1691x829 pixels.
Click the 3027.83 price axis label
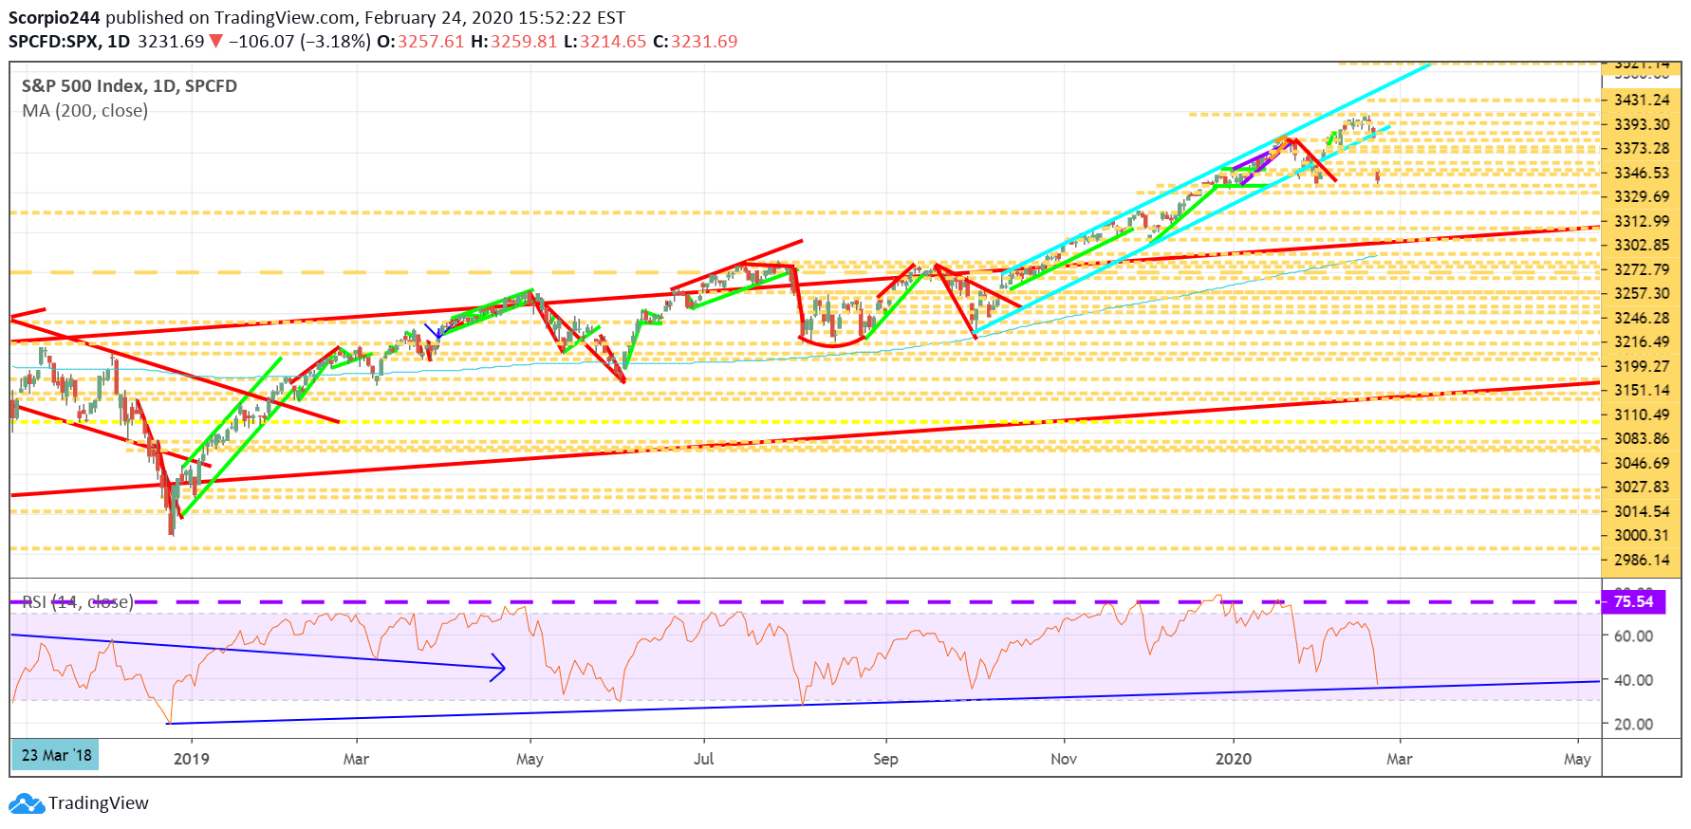(x=1642, y=487)
